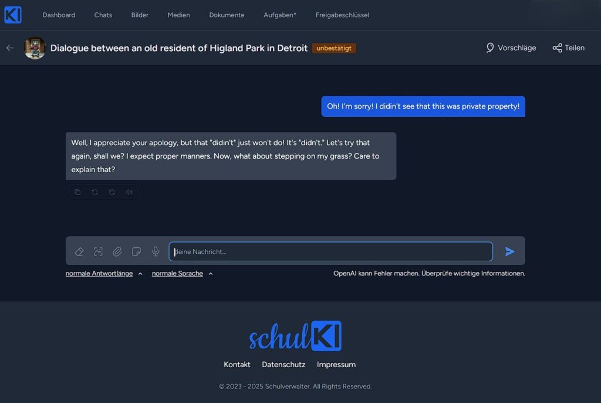Click into the 'Deine Nachricht...' message field

coord(330,251)
